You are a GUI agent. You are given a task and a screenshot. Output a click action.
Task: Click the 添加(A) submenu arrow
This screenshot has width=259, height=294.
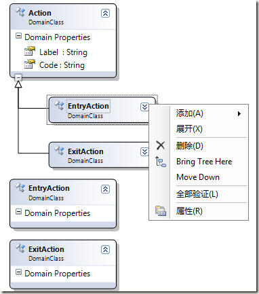[239, 113]
